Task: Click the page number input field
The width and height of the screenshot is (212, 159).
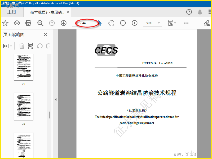Action: (x=76, y=23)
